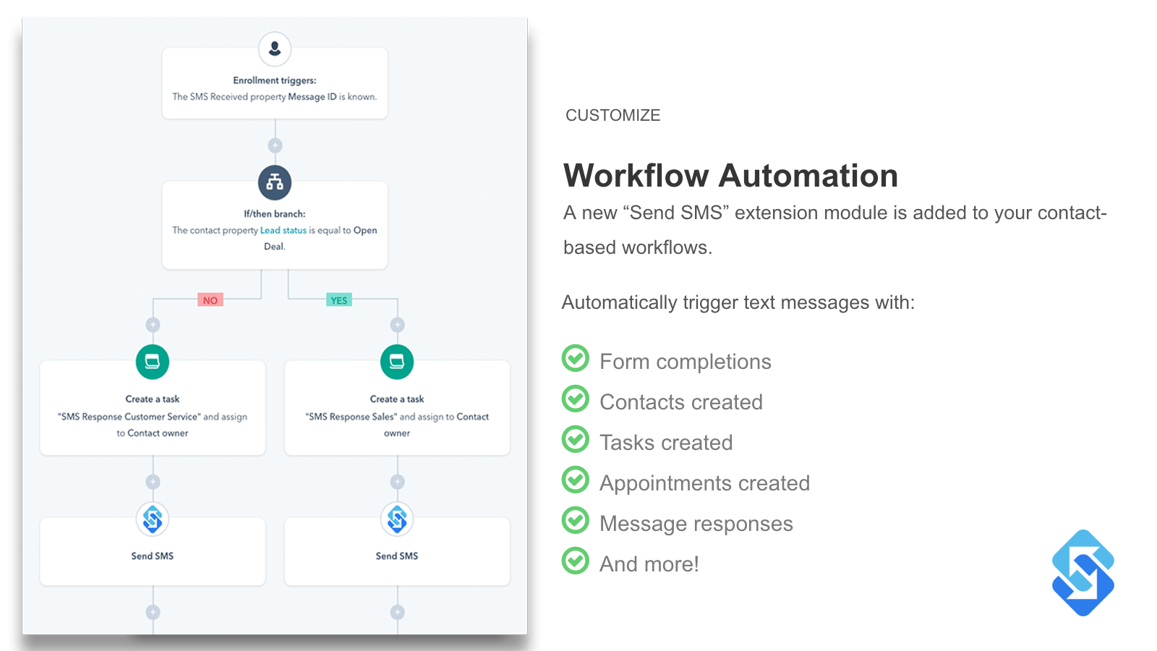Add action under the NO branch

[x=153, y=325]
